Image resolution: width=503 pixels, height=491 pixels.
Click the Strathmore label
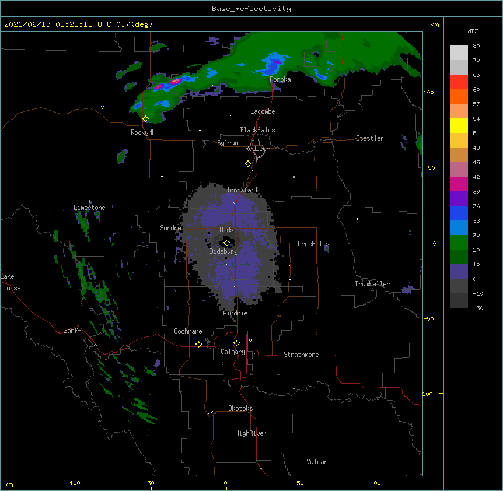tap(301, 355)
